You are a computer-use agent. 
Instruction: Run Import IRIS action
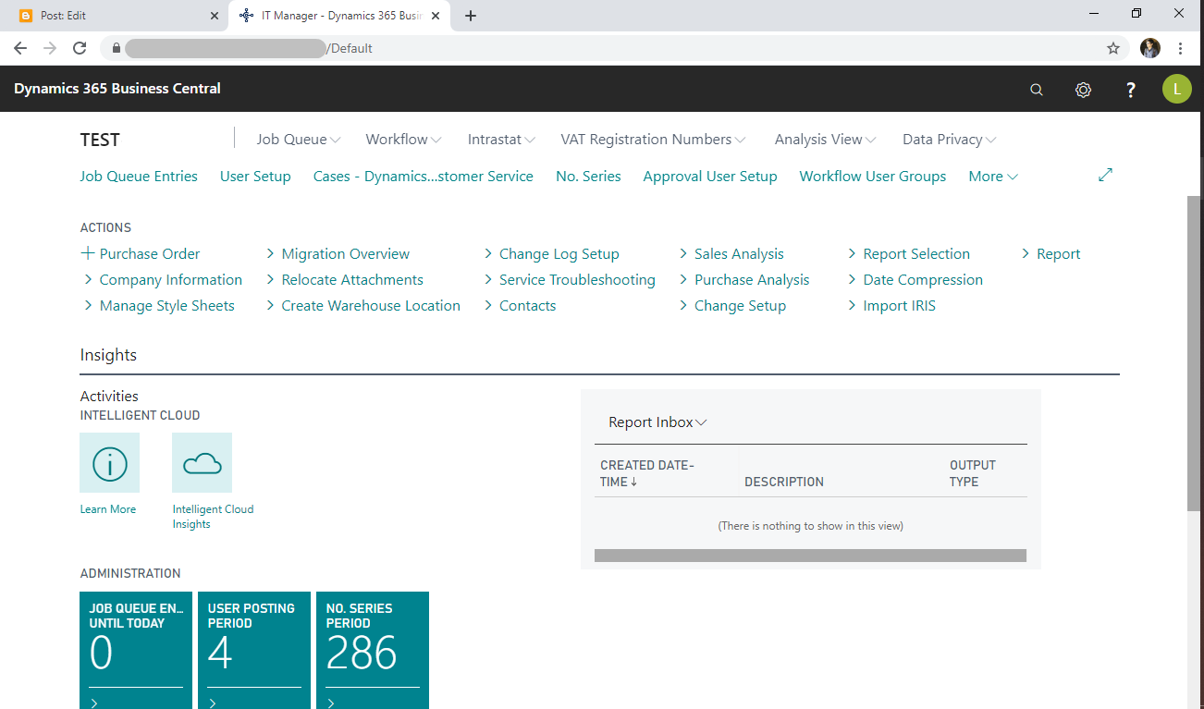(891, 306)
